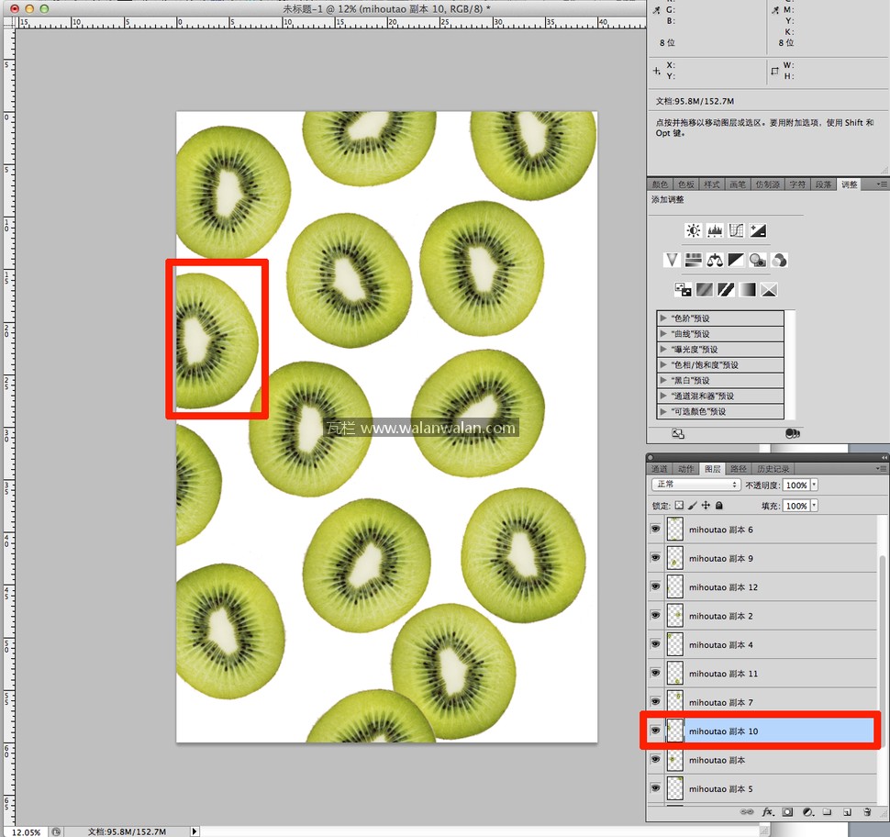890x837 pixels.
Task: Add a Photo Filter adjustment
Action: click(x=757, y=261)
